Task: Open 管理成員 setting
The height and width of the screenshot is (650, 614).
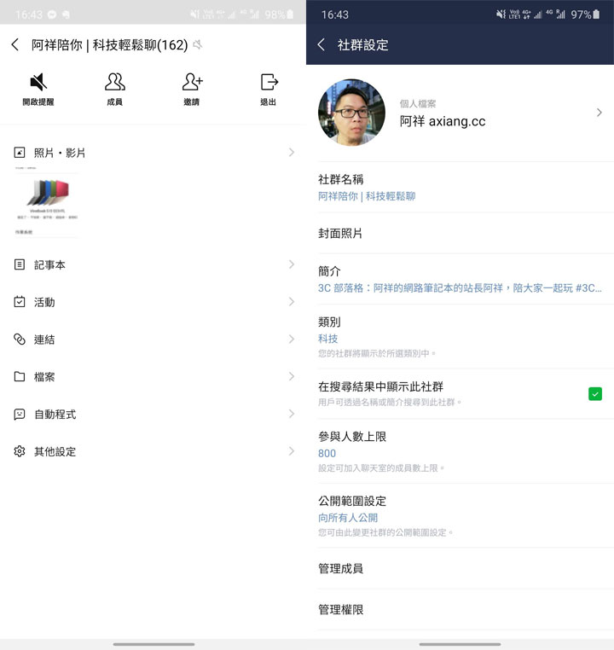Action: tap(460, 568)
